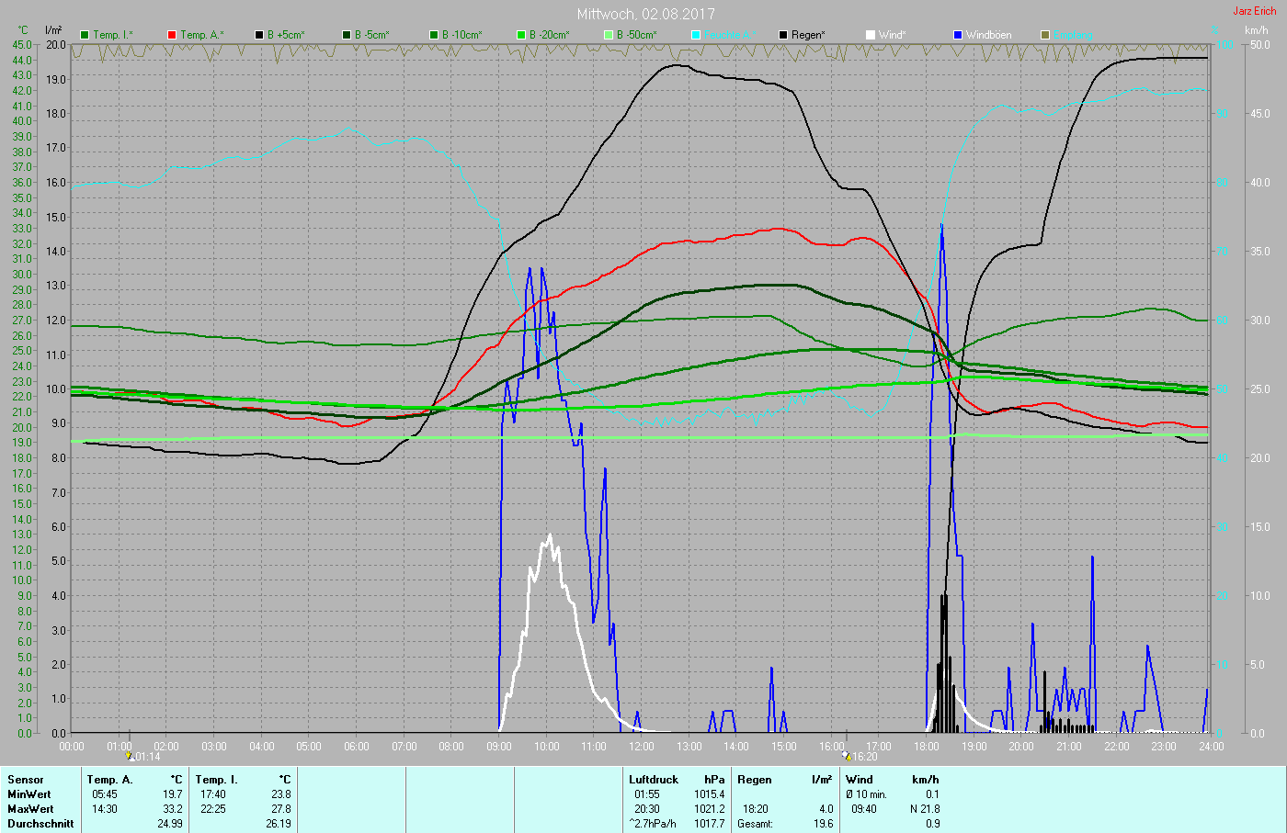Click the white Wind legend square
The height and width of the screenshot is (833, 1287).
(x=871, y=35)
